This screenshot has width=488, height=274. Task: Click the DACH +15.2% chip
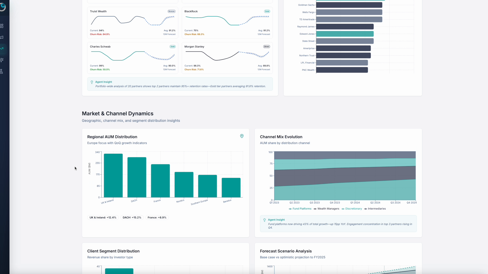[x=132, y=218]
